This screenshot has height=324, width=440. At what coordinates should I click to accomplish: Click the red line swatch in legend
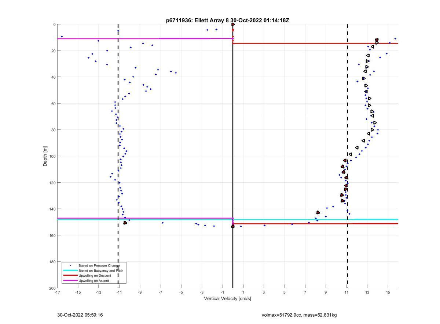tap(70, 276)
